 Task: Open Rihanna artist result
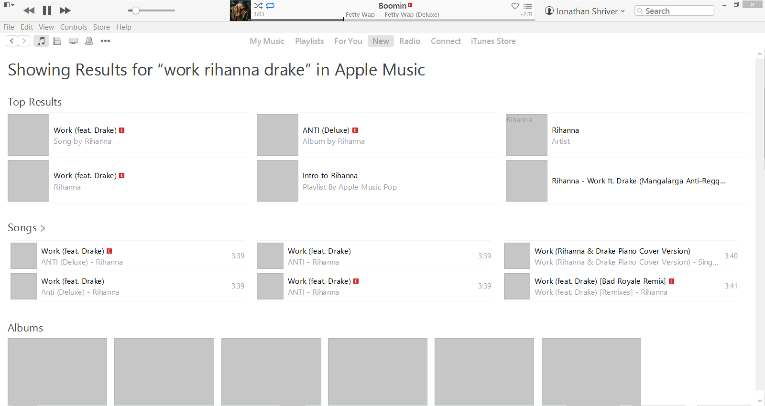(627, 135)
